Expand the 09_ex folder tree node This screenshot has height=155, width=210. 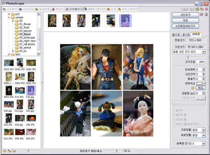[13, 51]
